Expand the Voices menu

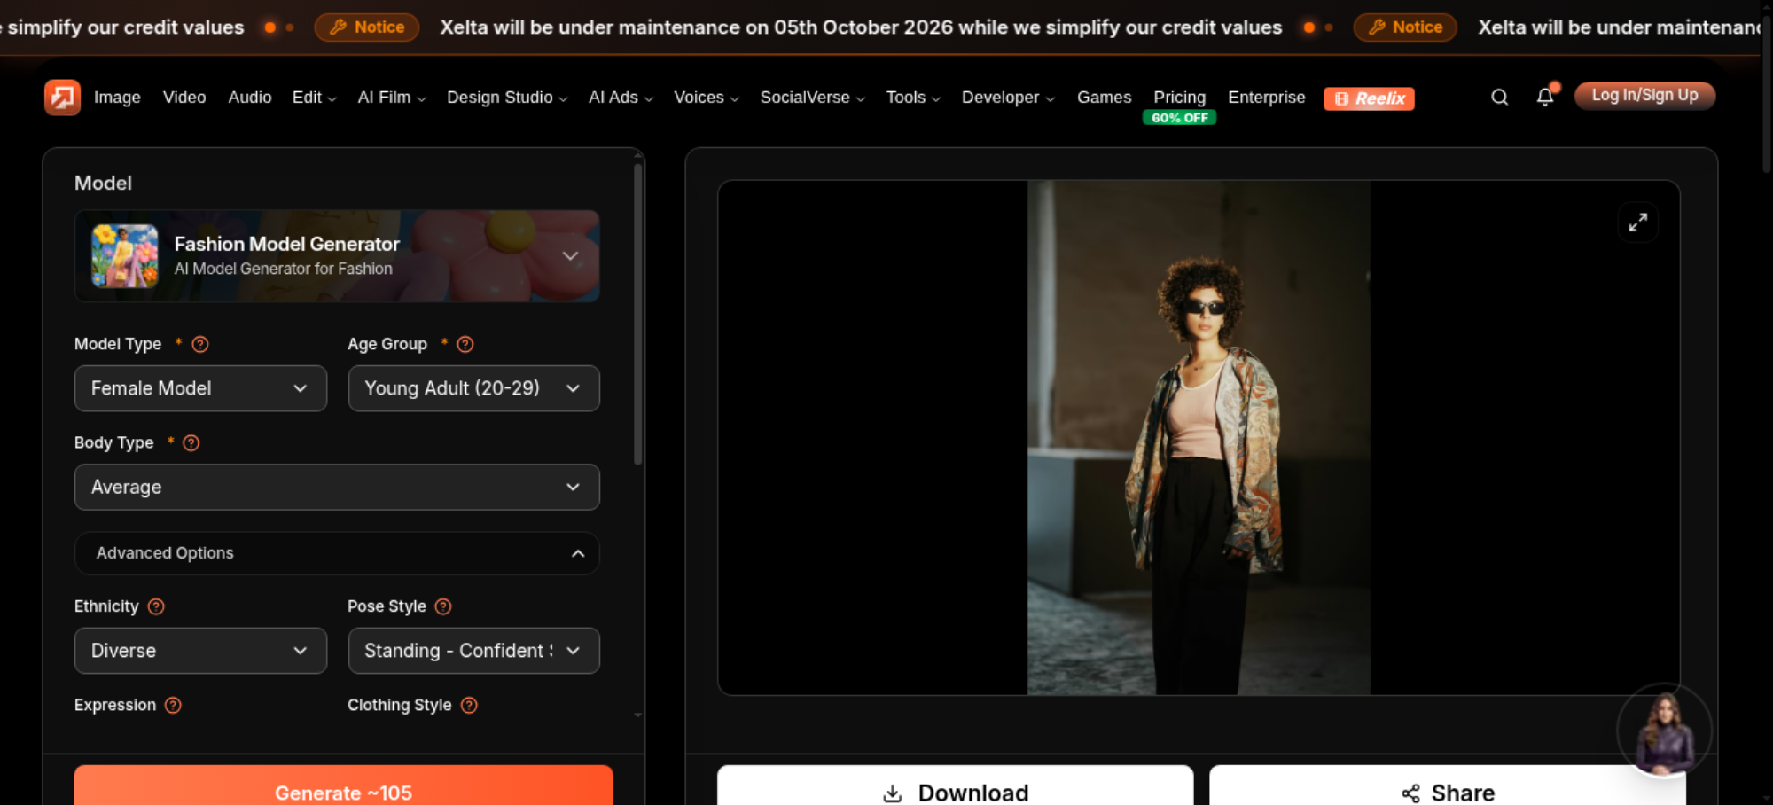707,98
